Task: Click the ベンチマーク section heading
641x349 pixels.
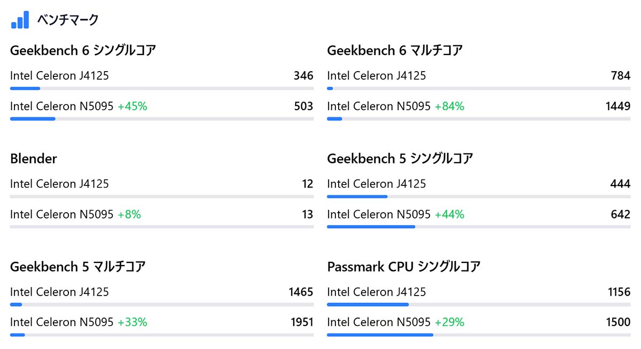Action: pyautogui.click(x=68, y=20)
